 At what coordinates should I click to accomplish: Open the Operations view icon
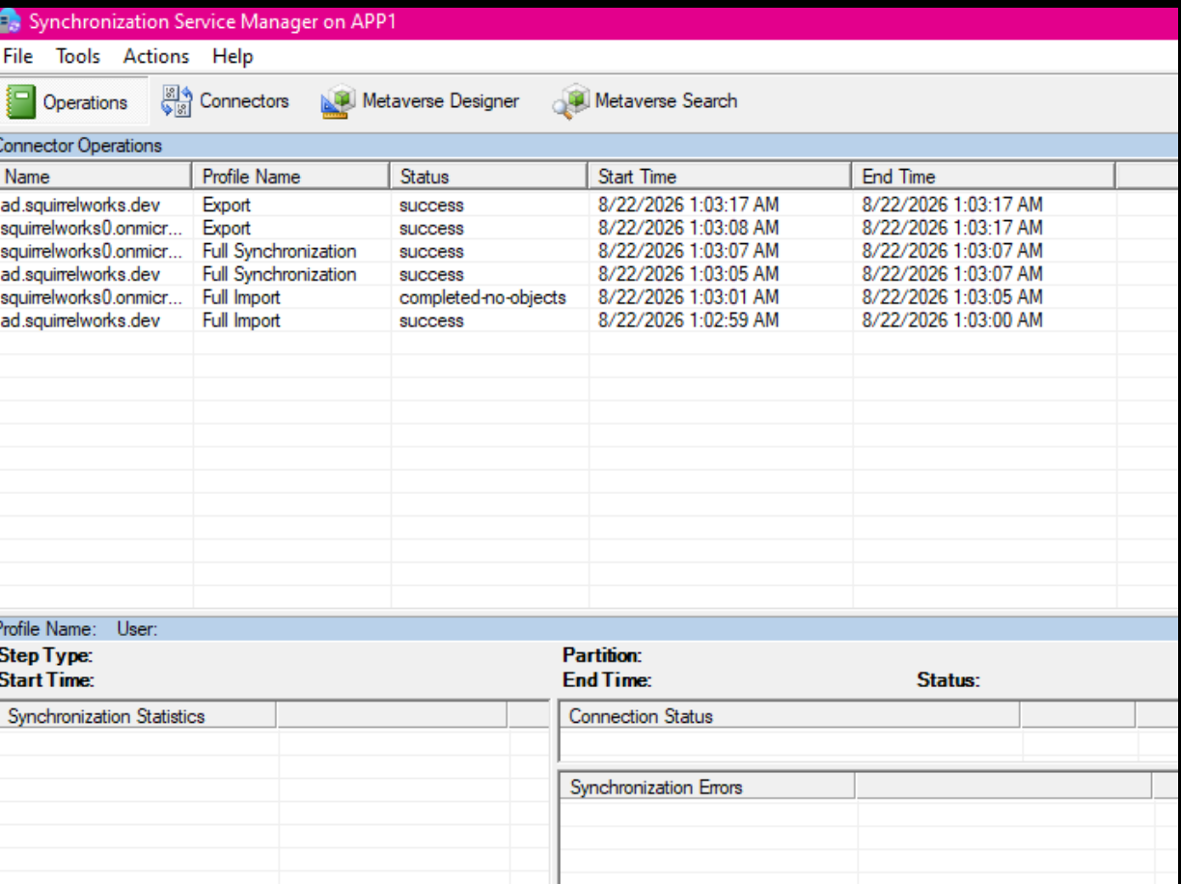click(22, 101)
